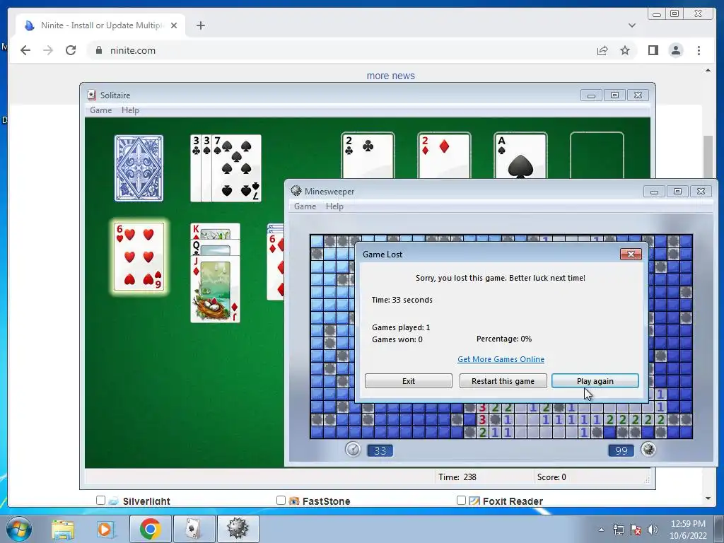Open Chrome three-dot menu

point(699,50)
